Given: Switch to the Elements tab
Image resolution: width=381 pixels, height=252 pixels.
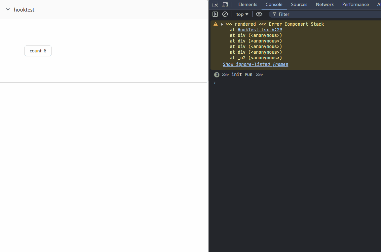Looking at the screenshot, I should (x=248, y=4).
